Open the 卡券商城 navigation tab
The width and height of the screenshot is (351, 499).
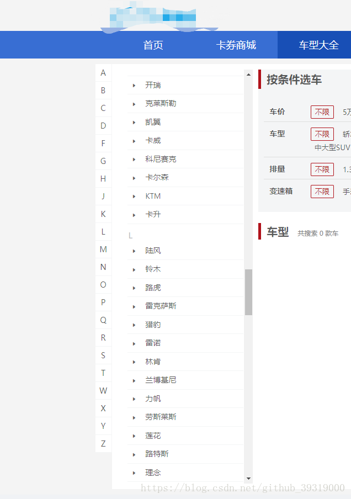(x=236, y=45)
